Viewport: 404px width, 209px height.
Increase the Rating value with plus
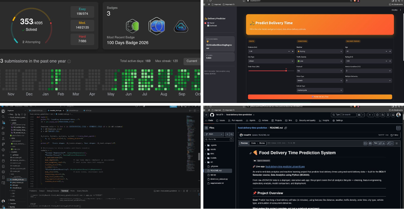390,61
